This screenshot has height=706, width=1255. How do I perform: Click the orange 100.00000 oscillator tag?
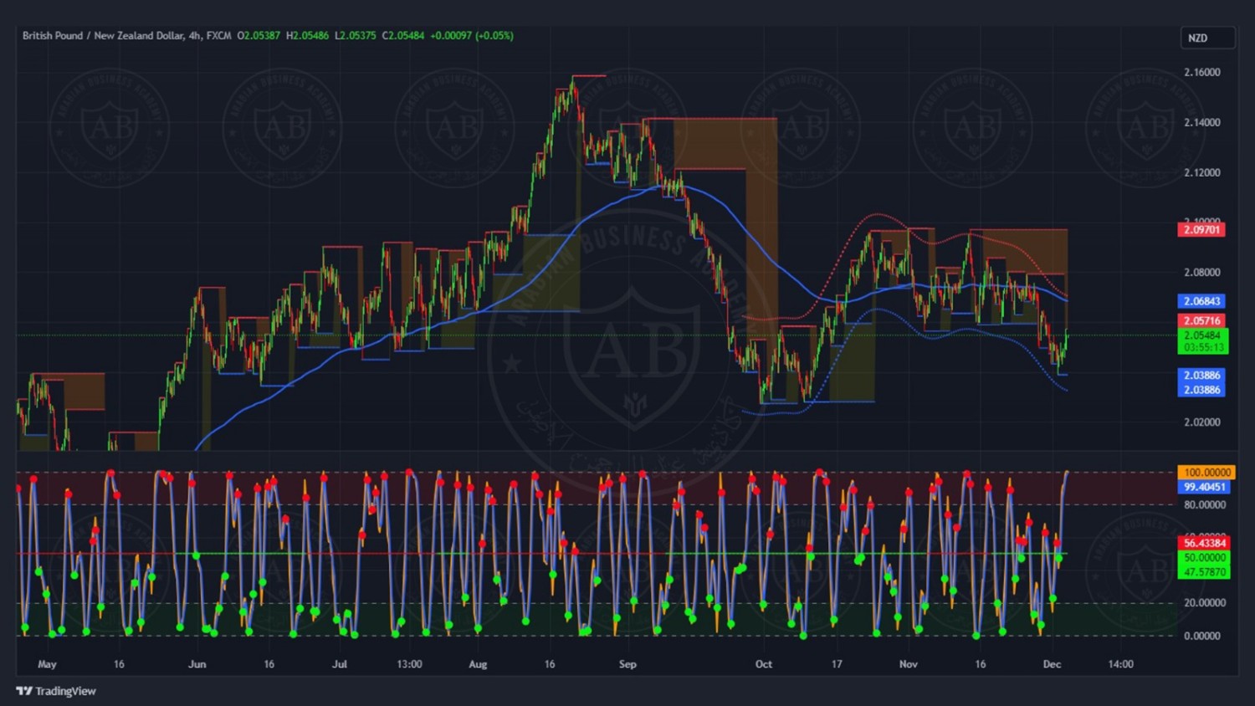coord(1206,473)
